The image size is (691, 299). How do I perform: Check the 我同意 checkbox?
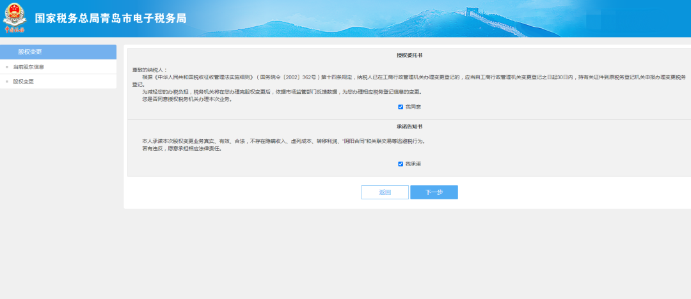coord(401,107)
